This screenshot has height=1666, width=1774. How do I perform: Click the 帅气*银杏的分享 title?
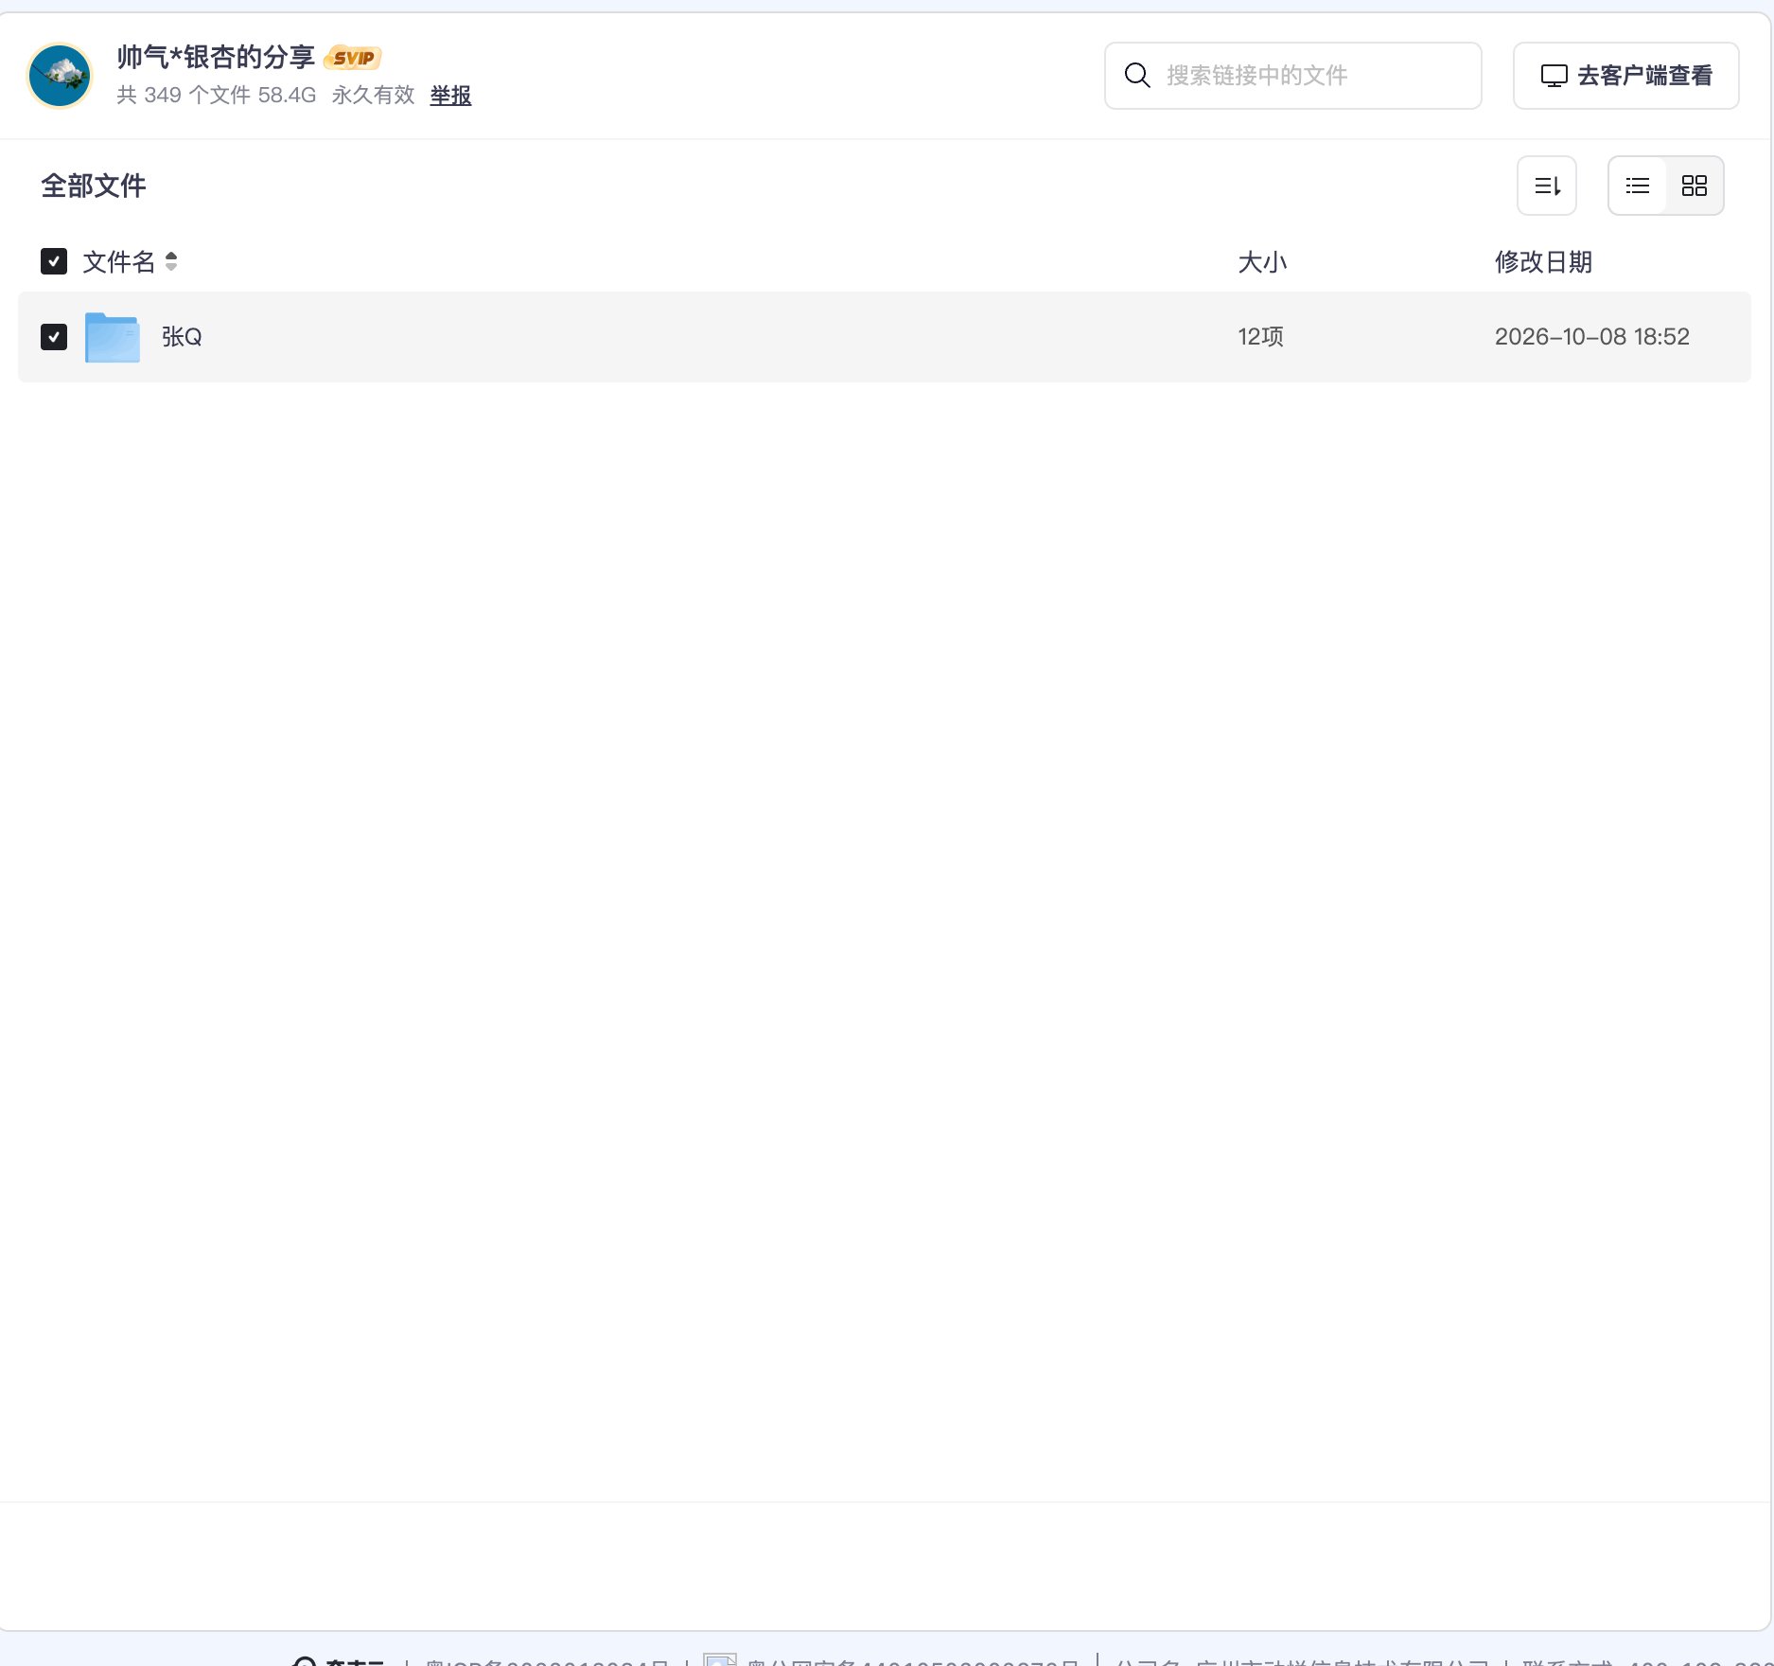coord(216,58)
